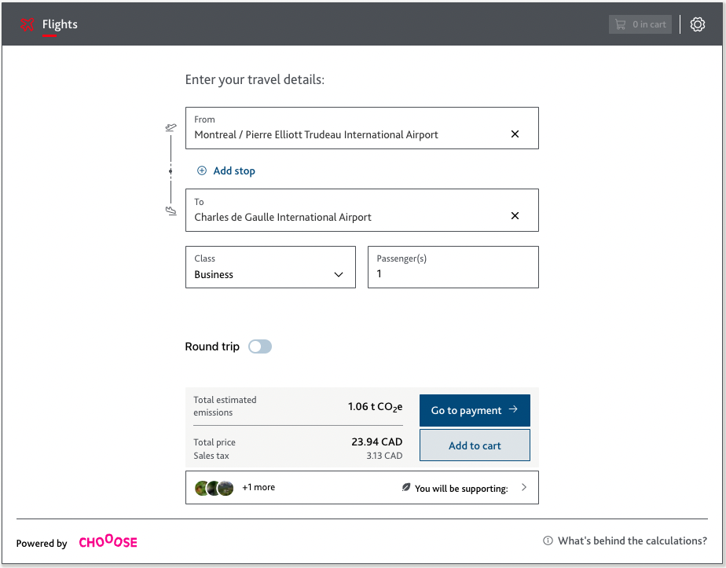Screen dimensions: 726x568
Task: Click the Add to cart button
Action: [475, 445]
